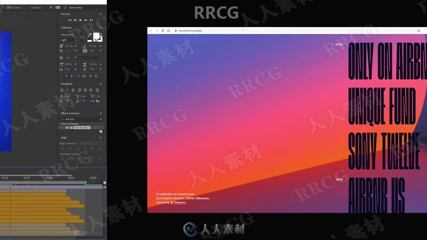The height and width of the screenshot is (240, 427).
Task: Go to first frame in Preview panel
Action: coord(70,20)
